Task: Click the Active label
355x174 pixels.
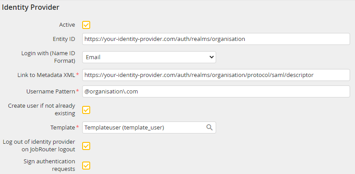Action: pos(67,25)
